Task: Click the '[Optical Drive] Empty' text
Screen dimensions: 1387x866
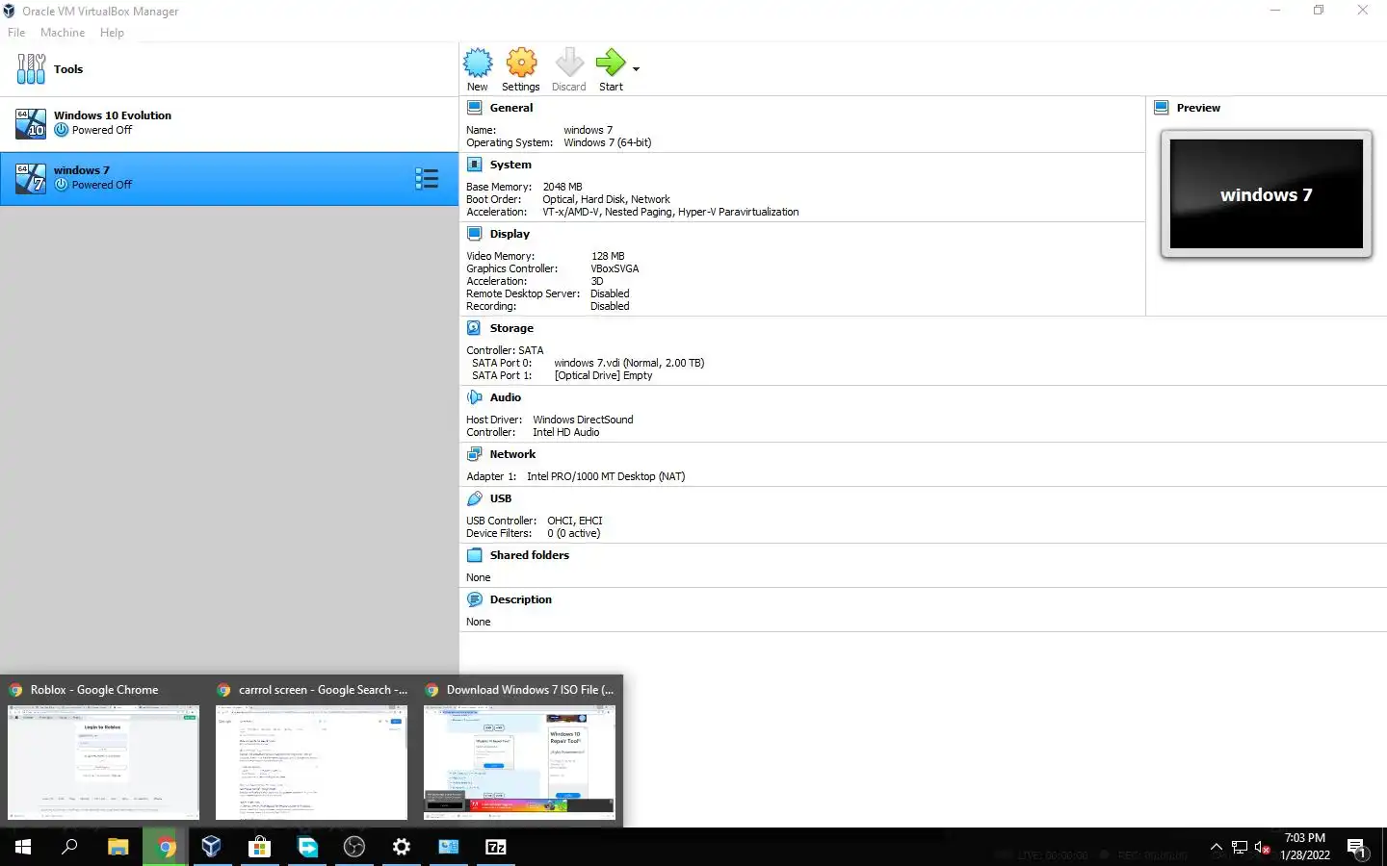Action: [x=603, y=375]
